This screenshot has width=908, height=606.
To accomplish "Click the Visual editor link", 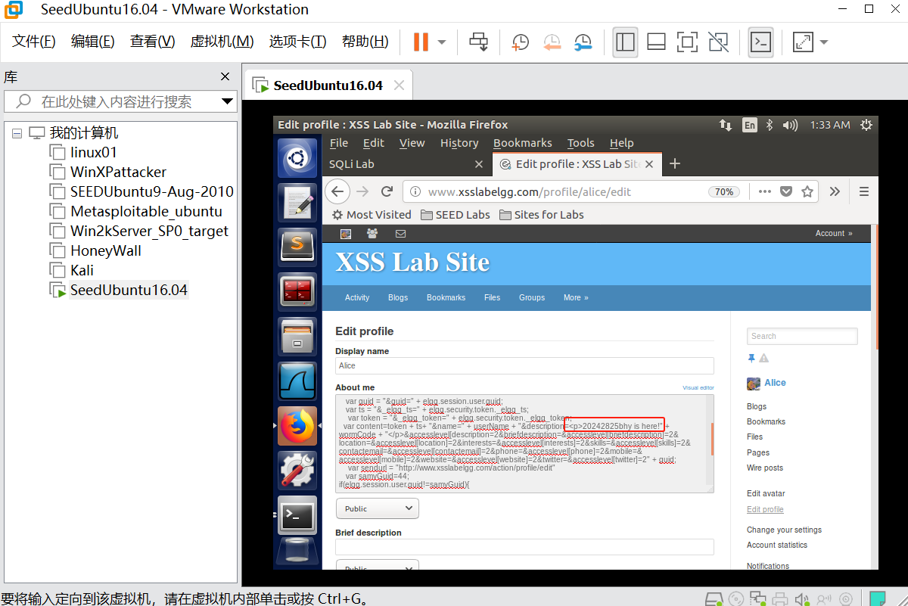I will coord(698,387).
